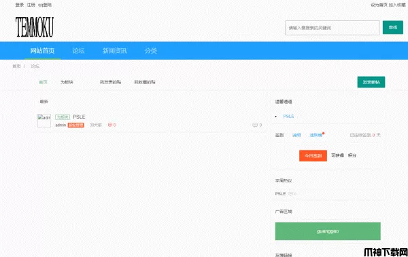The height and width of the screenshot is (257, 408).
Task: Click the green 发表新帖 button
Action: pos(371,82)
